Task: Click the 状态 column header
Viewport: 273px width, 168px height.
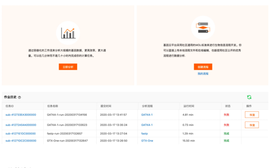Action: click(227, 106)
